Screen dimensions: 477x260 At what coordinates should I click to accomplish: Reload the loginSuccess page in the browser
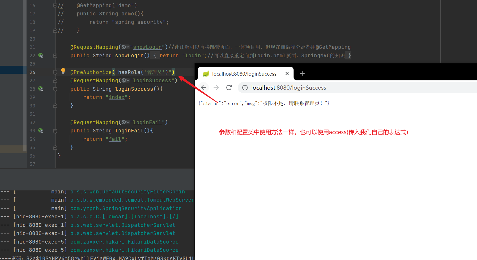coord(229,88)
